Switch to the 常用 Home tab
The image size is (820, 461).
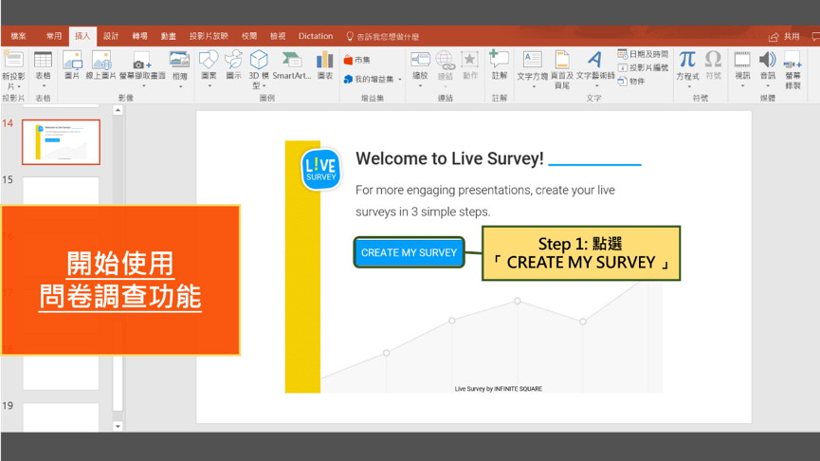click(54, 36)
